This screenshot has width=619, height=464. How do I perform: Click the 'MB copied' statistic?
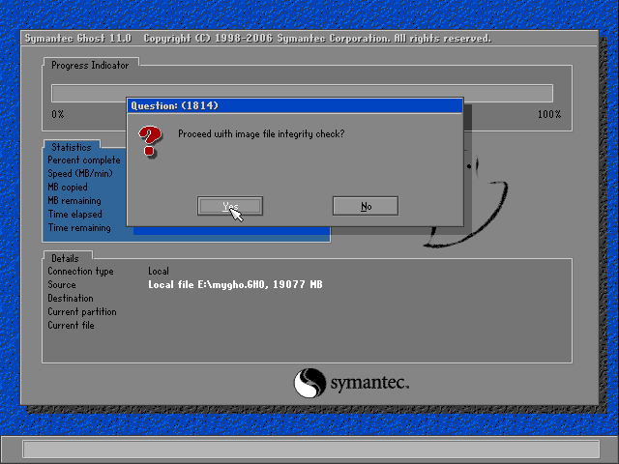(x=68, y=187)
